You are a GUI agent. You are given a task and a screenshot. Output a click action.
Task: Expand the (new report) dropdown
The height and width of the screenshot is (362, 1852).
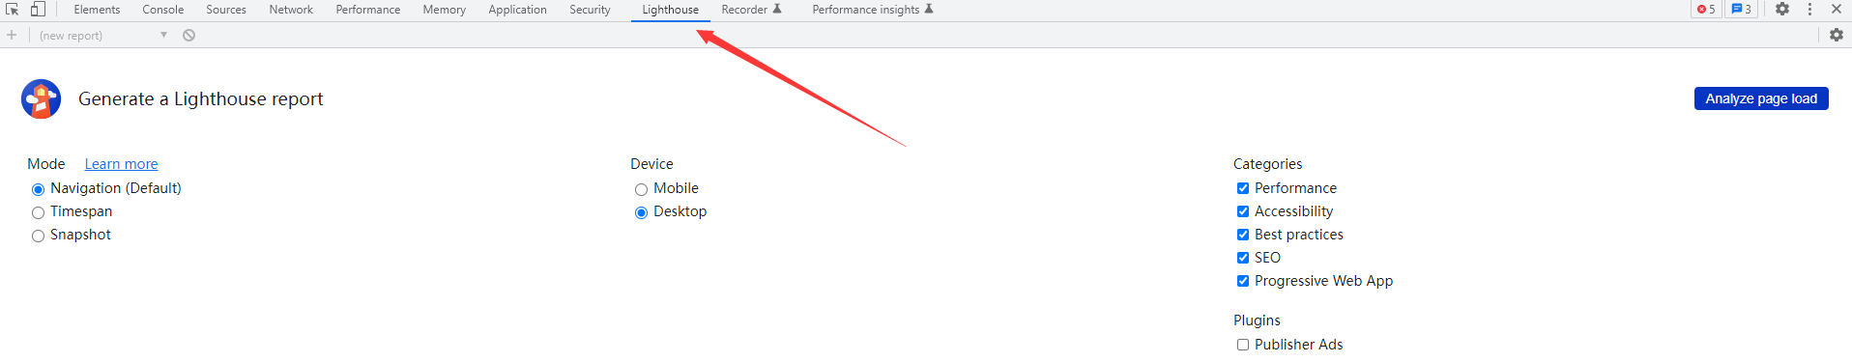tap(103, 35)
